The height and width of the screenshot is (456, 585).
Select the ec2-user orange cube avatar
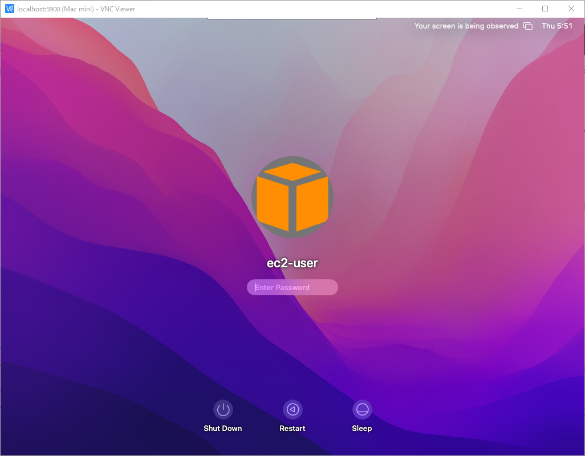(x=292, y=197)
